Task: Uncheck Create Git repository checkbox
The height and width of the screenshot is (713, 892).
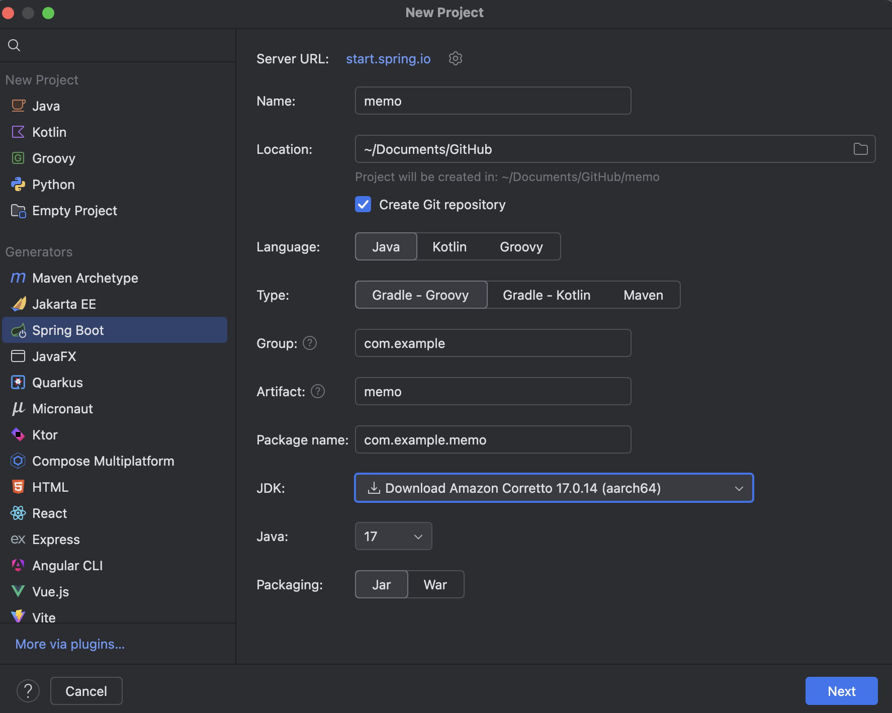Action: click(363, 205)
